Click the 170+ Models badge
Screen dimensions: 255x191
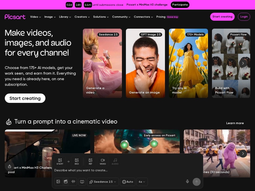195,34
